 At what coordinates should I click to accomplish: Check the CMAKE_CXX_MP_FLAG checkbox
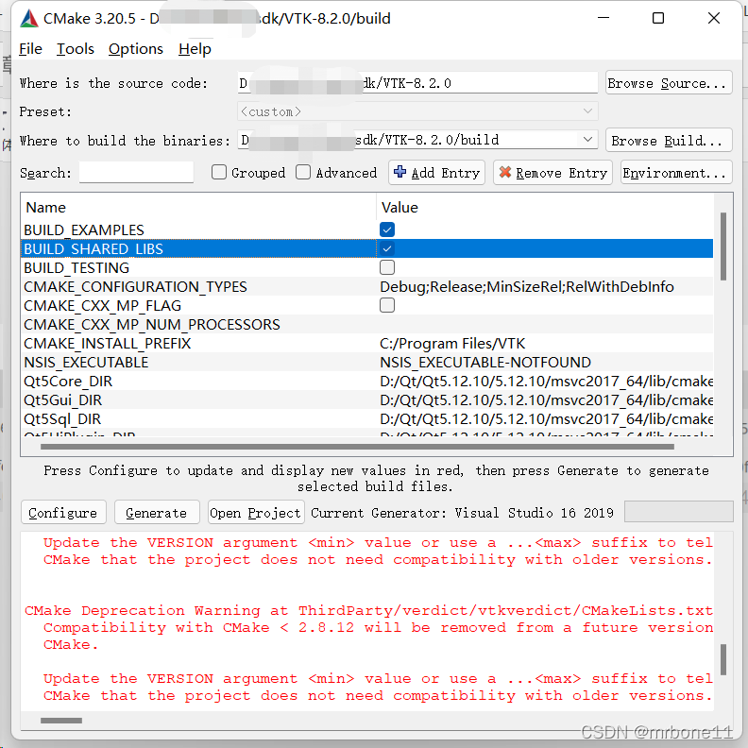point(387,305)
